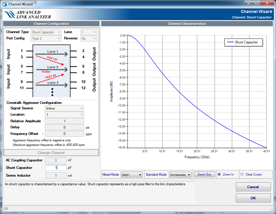Screen dimensions: 276x214
Task: Open the Signal Source dropdown
Action: tap(64, 108)
